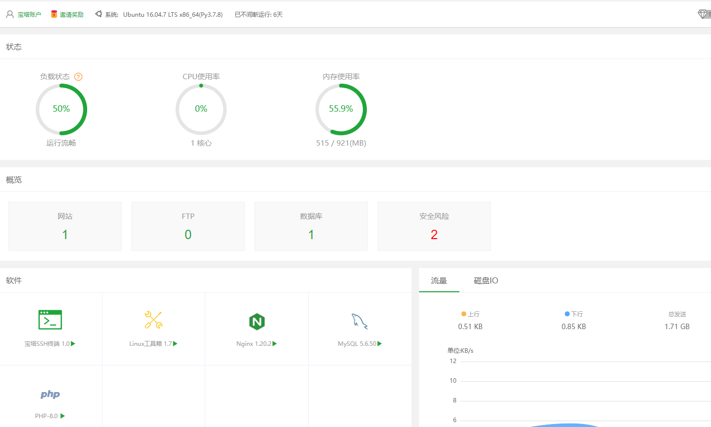
Task: Click the 状态 section heading
Action: tap(14, 47)
